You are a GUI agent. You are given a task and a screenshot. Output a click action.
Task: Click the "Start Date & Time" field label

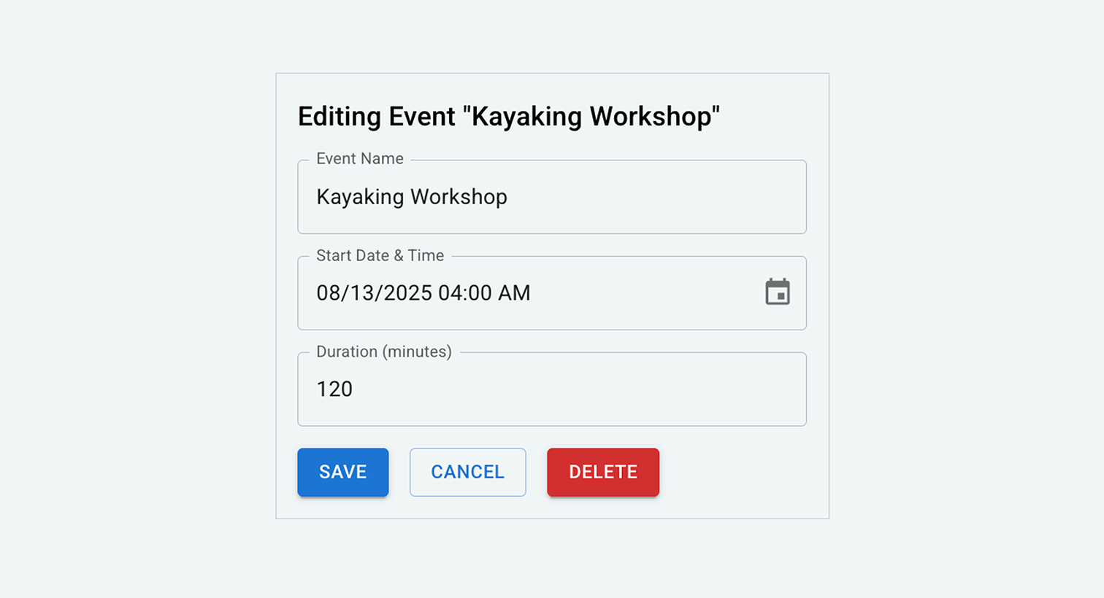(380, 256)
